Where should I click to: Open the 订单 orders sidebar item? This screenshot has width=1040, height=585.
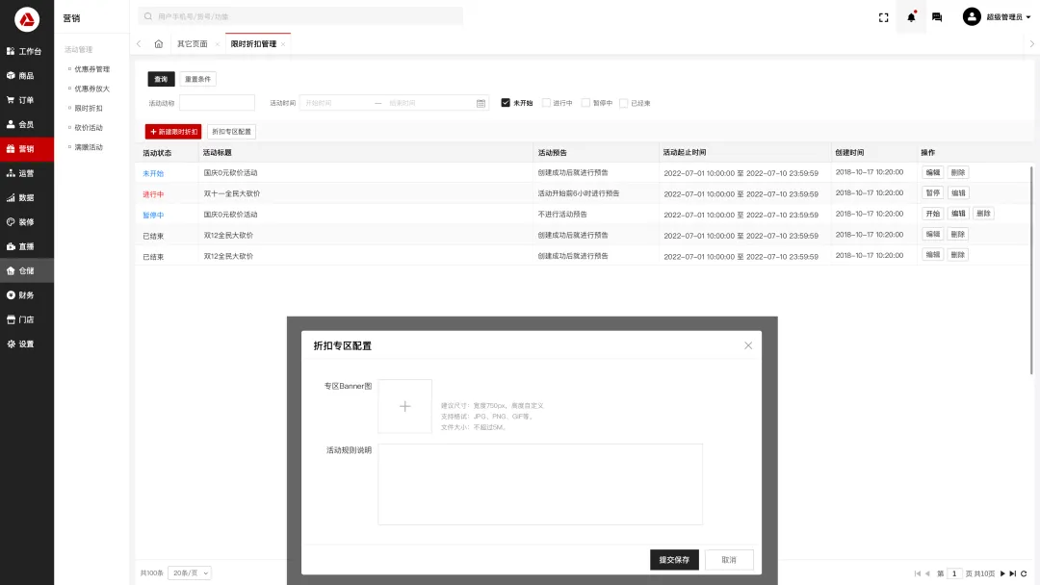pyautogui.click(x=27, y=100)
